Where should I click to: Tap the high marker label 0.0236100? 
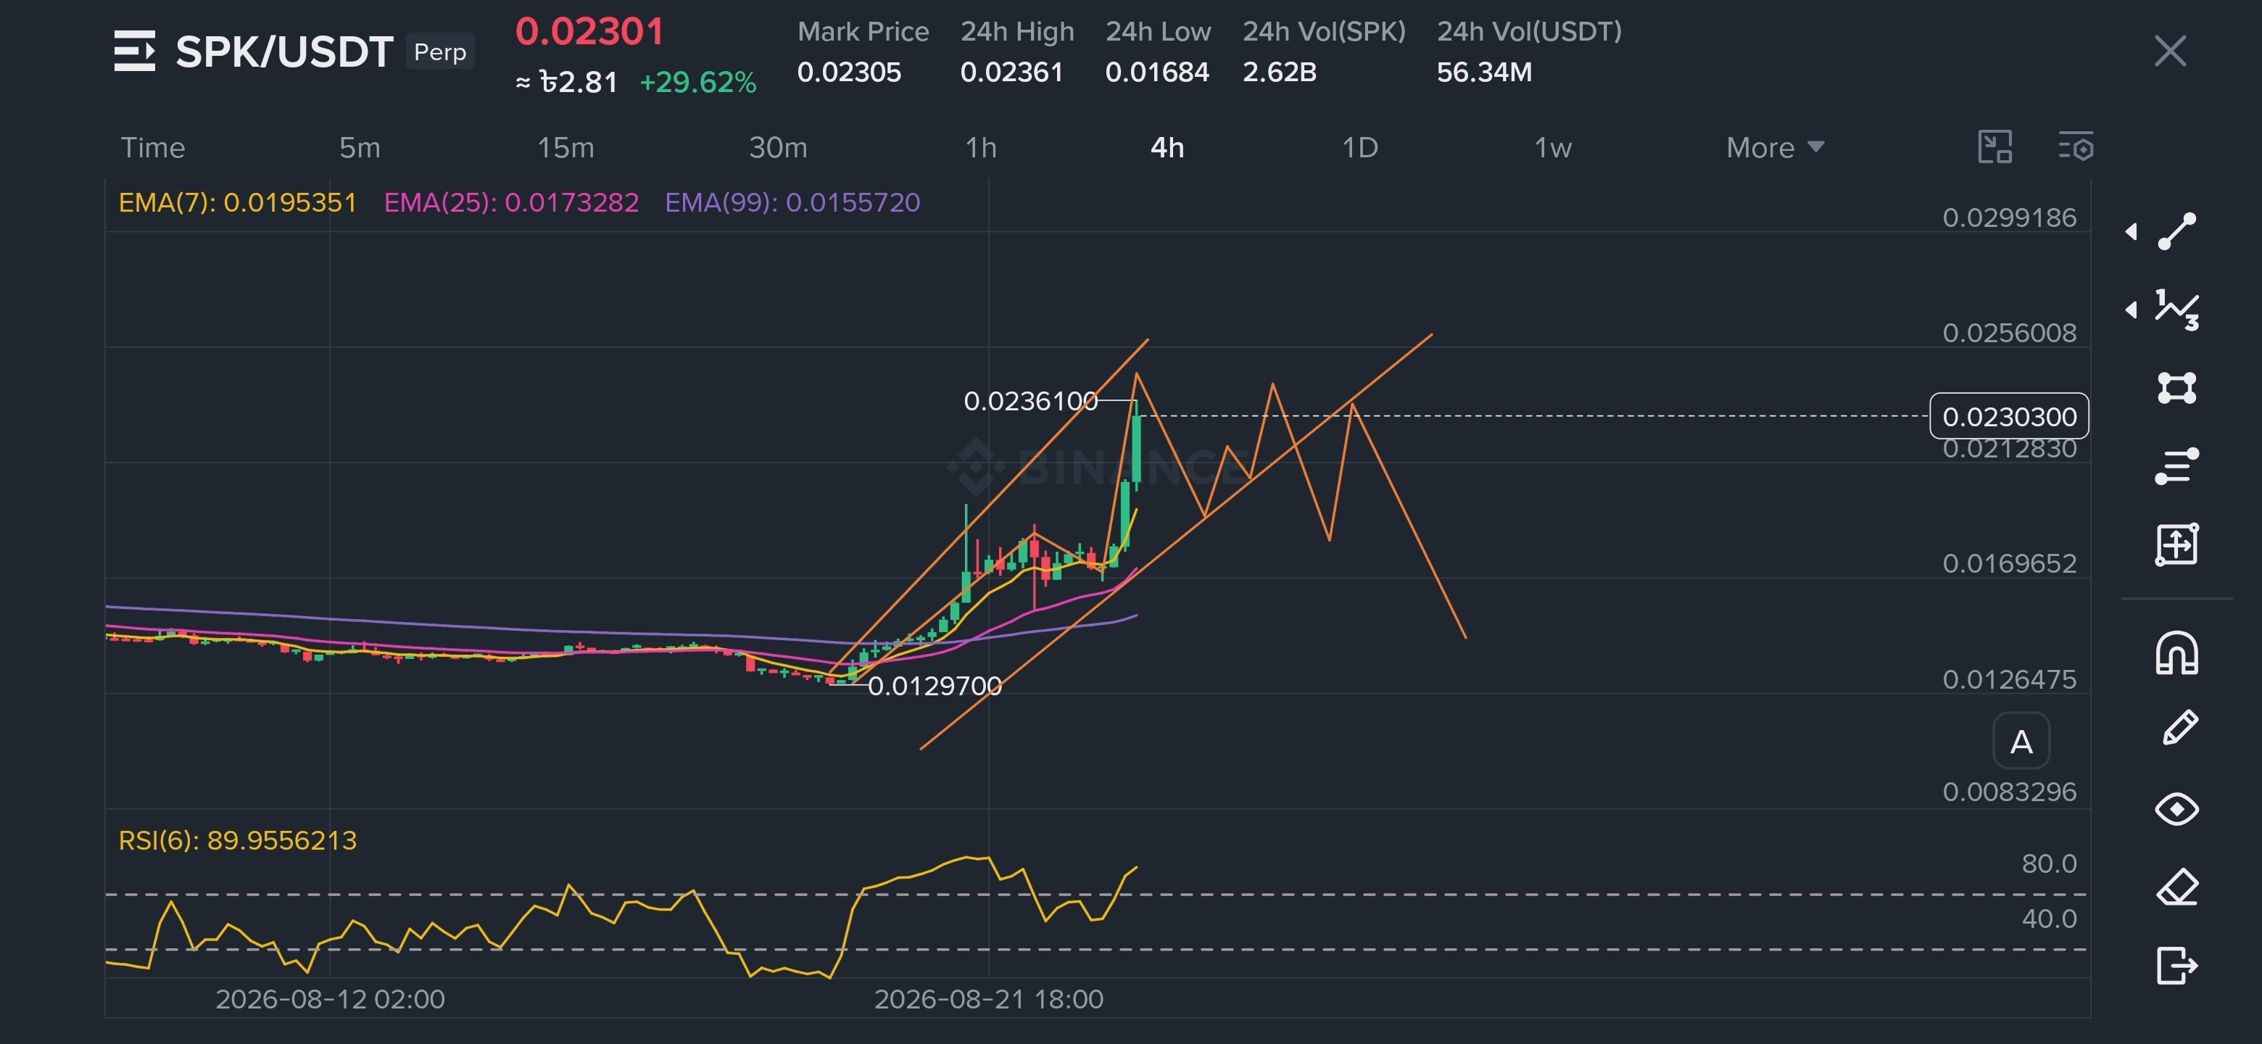(1031, 401)
